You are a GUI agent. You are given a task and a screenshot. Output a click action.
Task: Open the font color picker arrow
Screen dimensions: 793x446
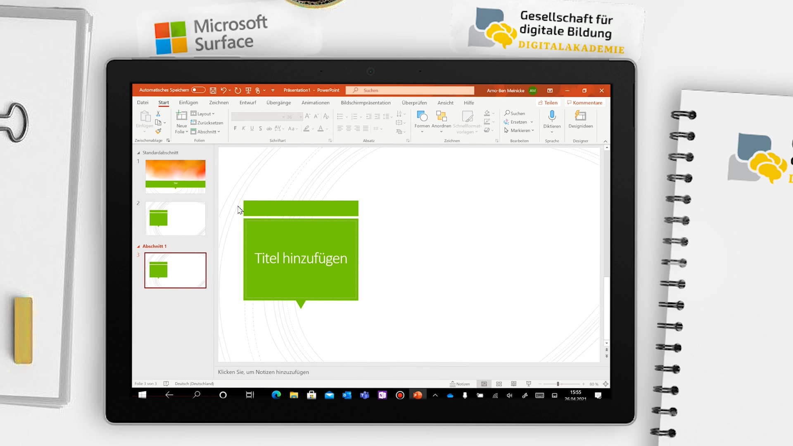tap(327, 129)
